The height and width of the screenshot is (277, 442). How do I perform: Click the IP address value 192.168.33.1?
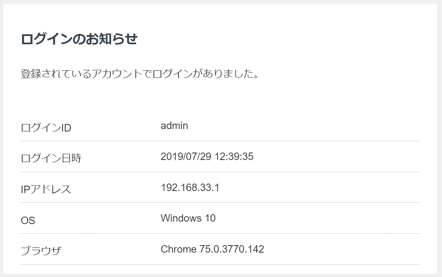[x=190, y=188]
